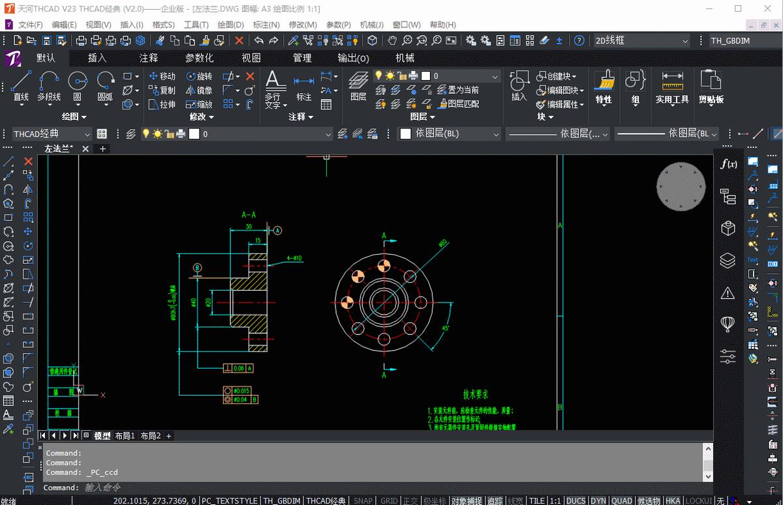783x505 pixels.
Task: Click the 镜像 (Mirror) tool
Action: coord(198,91)
